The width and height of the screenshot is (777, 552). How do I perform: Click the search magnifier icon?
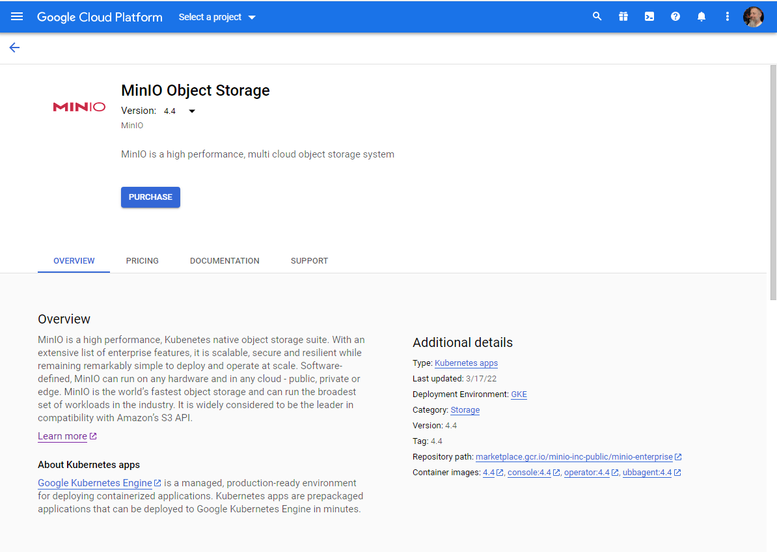597,17
